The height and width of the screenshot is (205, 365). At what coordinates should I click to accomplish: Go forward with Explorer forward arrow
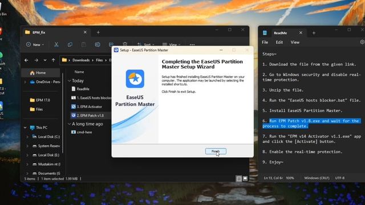[x=36, y=60]
